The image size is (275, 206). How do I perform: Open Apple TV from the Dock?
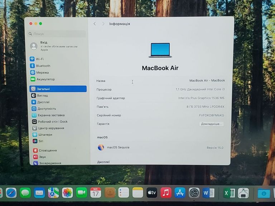(x=152, y=193)
